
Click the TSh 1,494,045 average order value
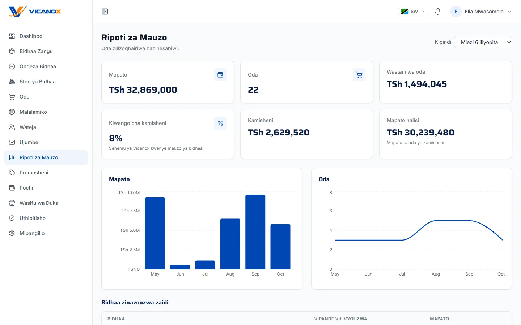[x=417, y=84]
